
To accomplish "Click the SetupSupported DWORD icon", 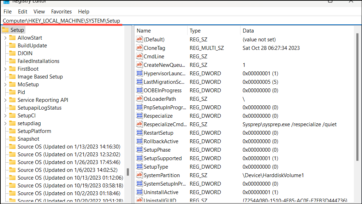I will click(x=139, y=158).
